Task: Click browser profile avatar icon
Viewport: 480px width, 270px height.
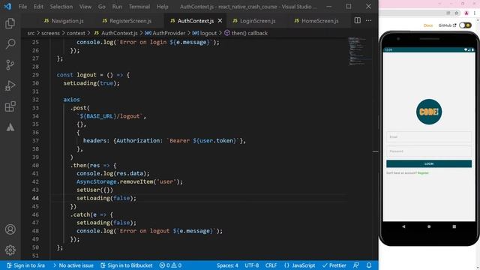Action: coord(466,13)
